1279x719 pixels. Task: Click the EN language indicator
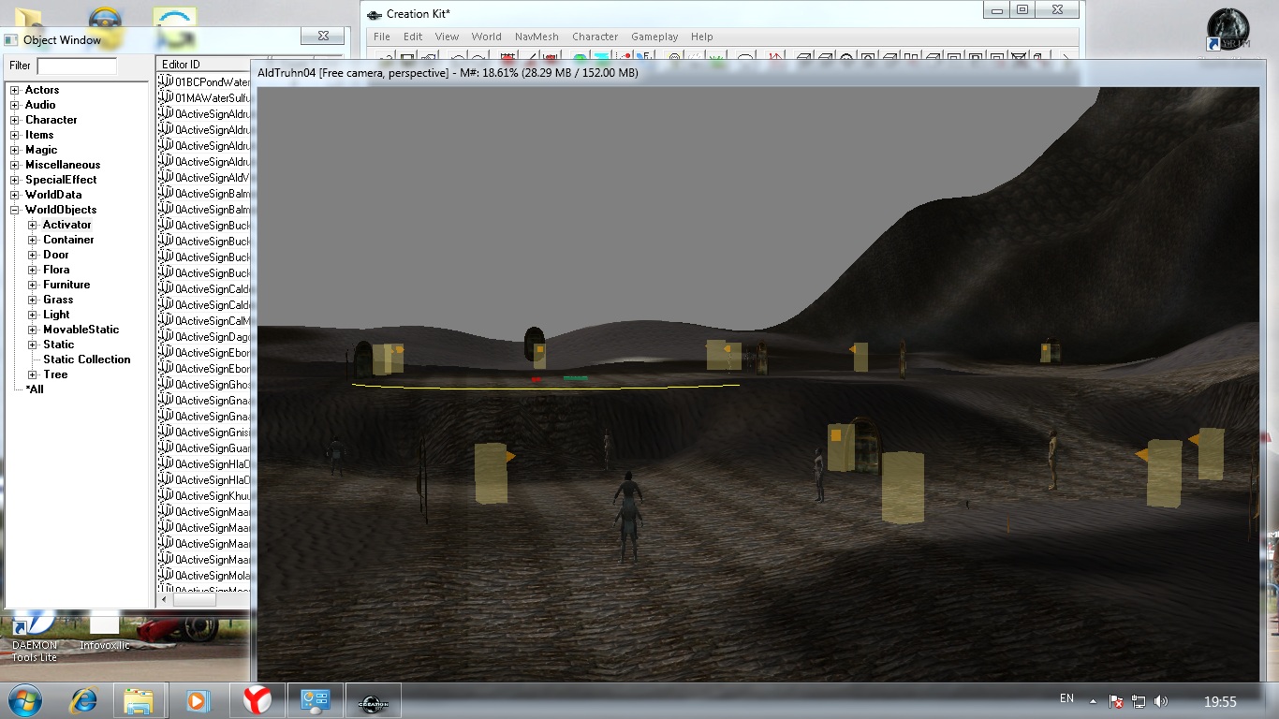point(1066,698)
